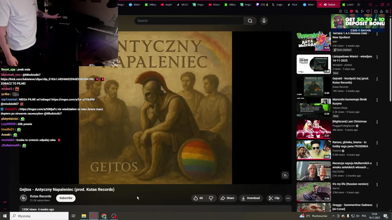Click the translate page icon
Screen dimensions: 392x220
357,11
